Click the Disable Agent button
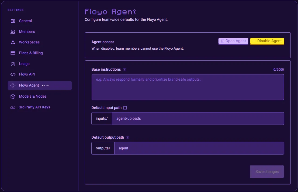The image size is (298, 192). (x=267, y=41)
